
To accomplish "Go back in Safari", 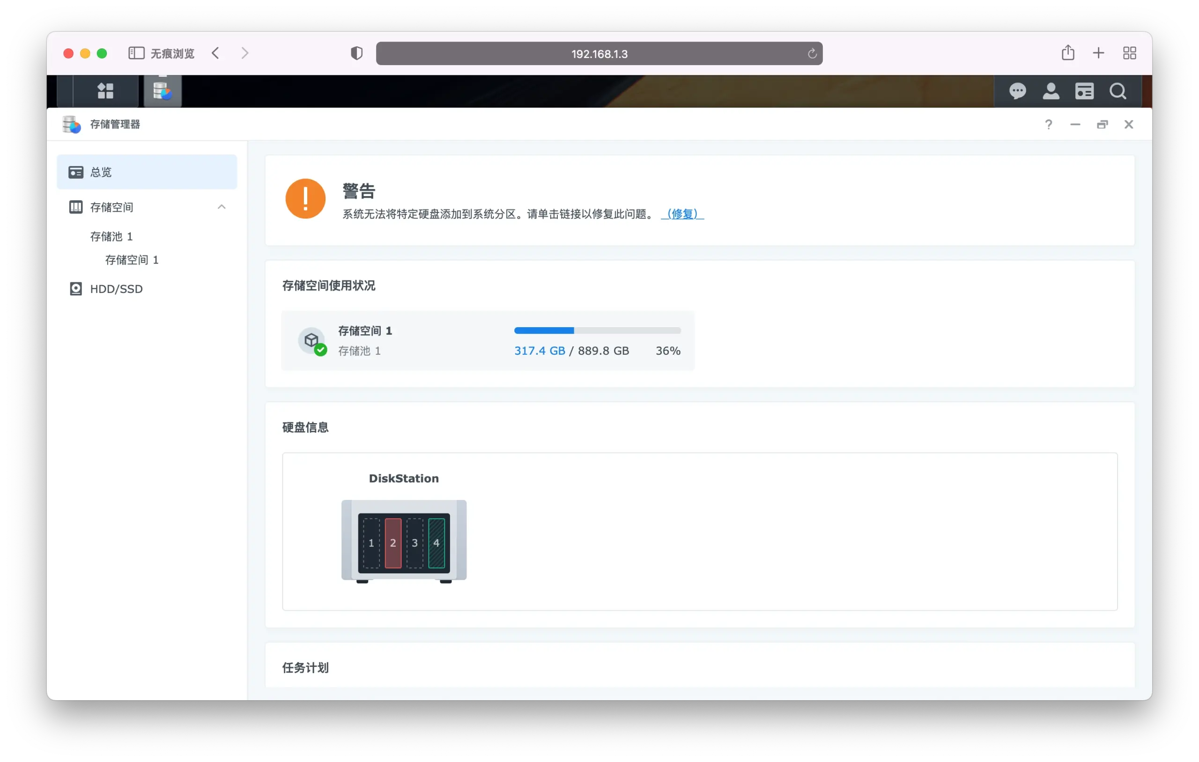I will pos(215,53).
